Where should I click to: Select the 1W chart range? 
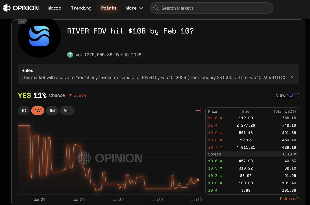[38, 111]
